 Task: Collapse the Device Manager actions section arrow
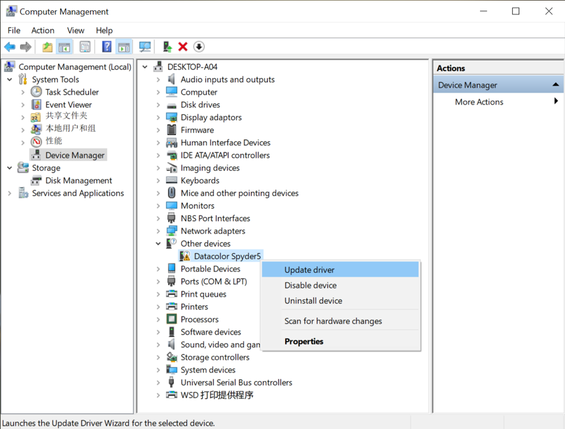pyautogui.click(x=555, y=84)
